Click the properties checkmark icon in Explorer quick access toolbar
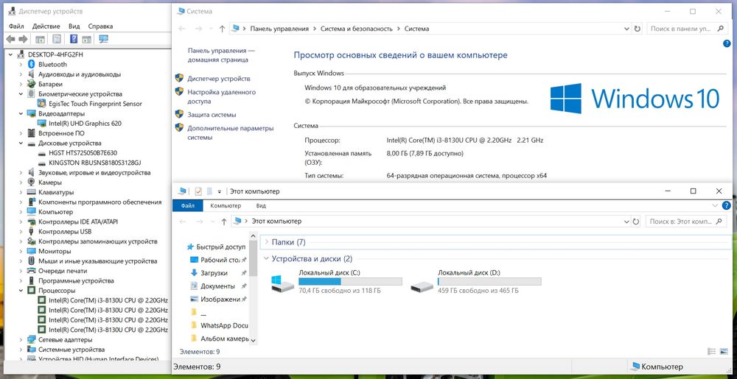 [x=198, y=191]
